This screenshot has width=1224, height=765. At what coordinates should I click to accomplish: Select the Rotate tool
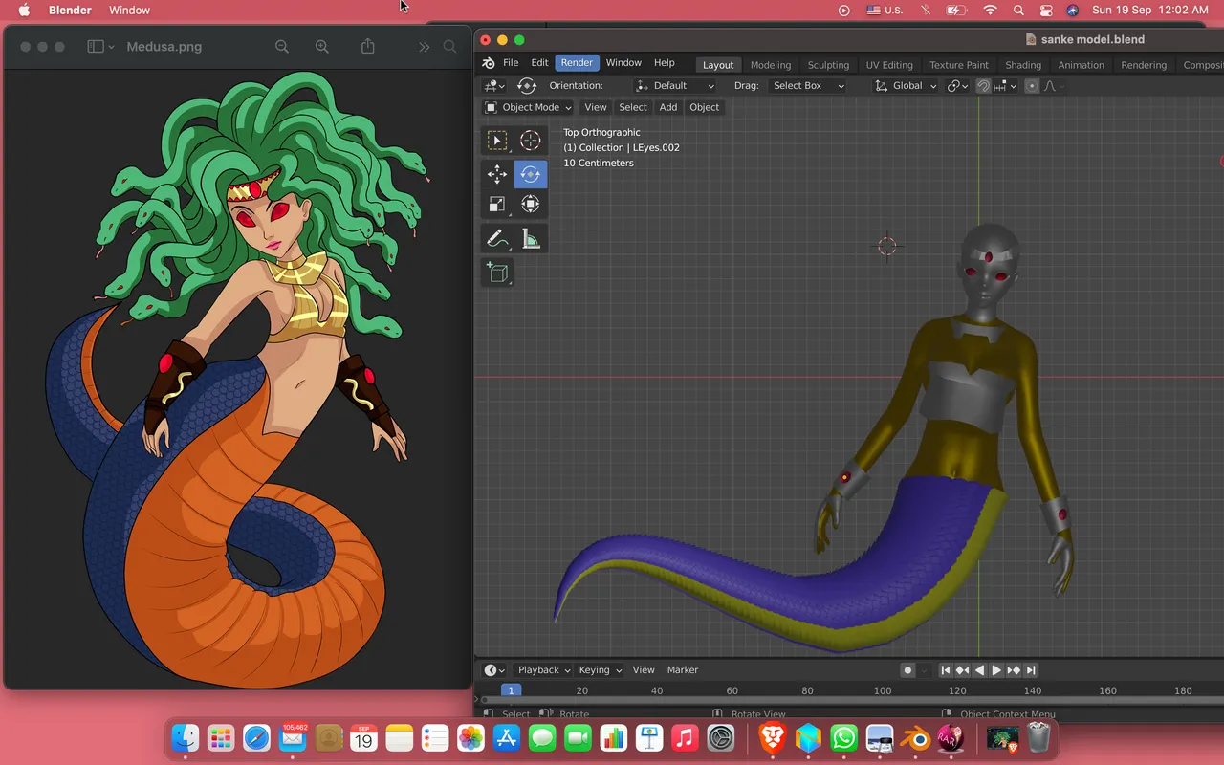[531, 174]
